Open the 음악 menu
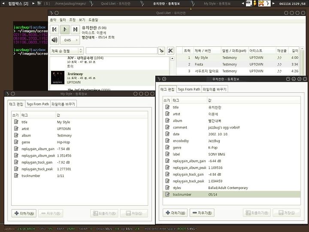The height and width of the screenshot is (232, 309). [x=53, y=20]
